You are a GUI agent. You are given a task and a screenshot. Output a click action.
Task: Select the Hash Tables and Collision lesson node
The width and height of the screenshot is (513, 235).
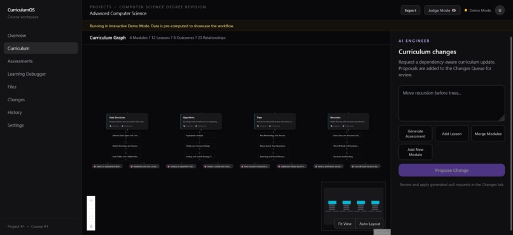tap(125, 157)
